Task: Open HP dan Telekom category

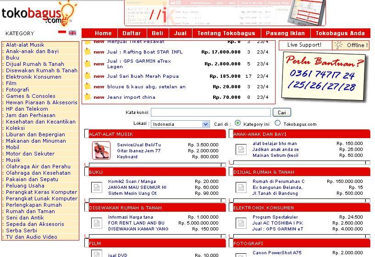Action: (x=27, y=109)
